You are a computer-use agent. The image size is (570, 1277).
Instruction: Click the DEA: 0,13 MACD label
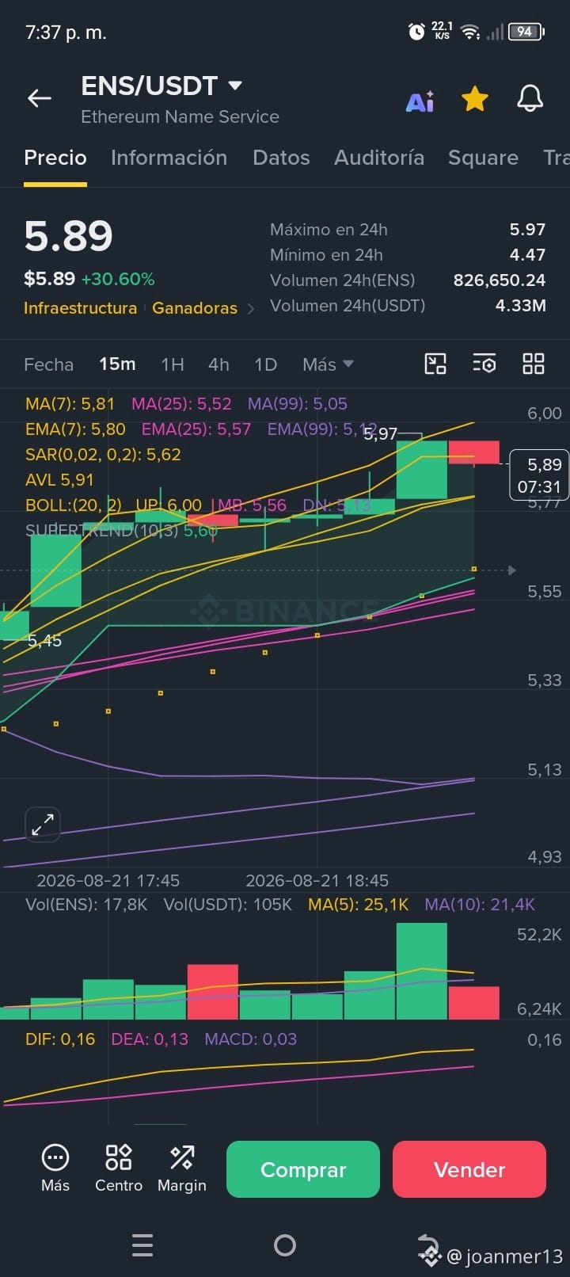click(x=150, y=1039)
